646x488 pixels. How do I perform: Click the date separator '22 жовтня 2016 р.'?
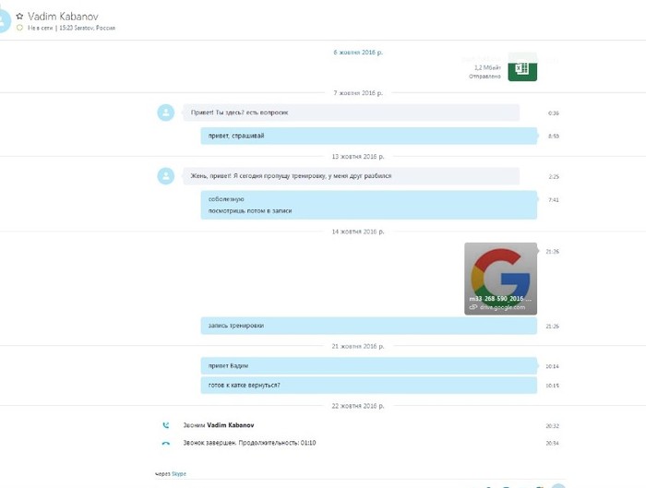pos(358,406)
